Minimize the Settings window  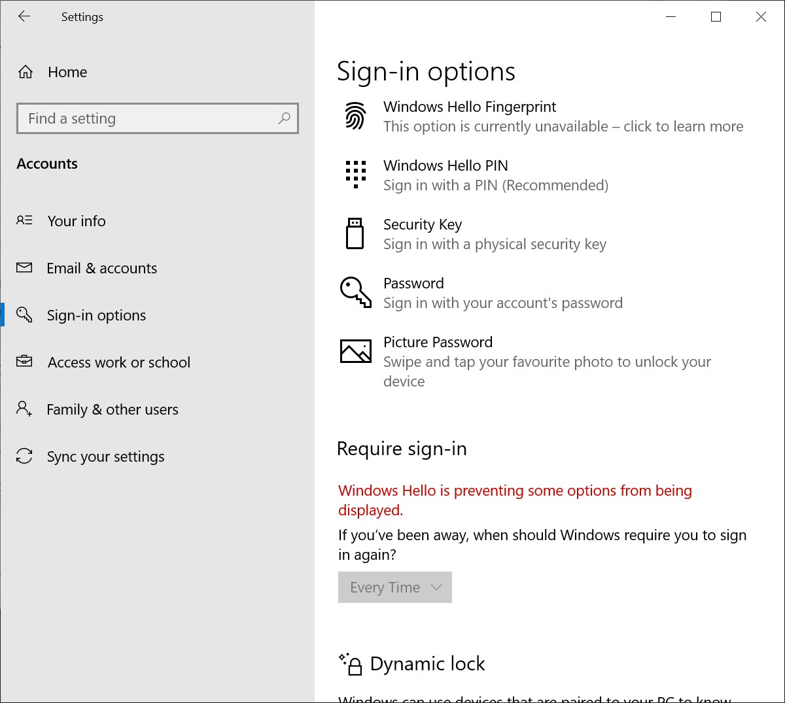(x=671, y=17)
